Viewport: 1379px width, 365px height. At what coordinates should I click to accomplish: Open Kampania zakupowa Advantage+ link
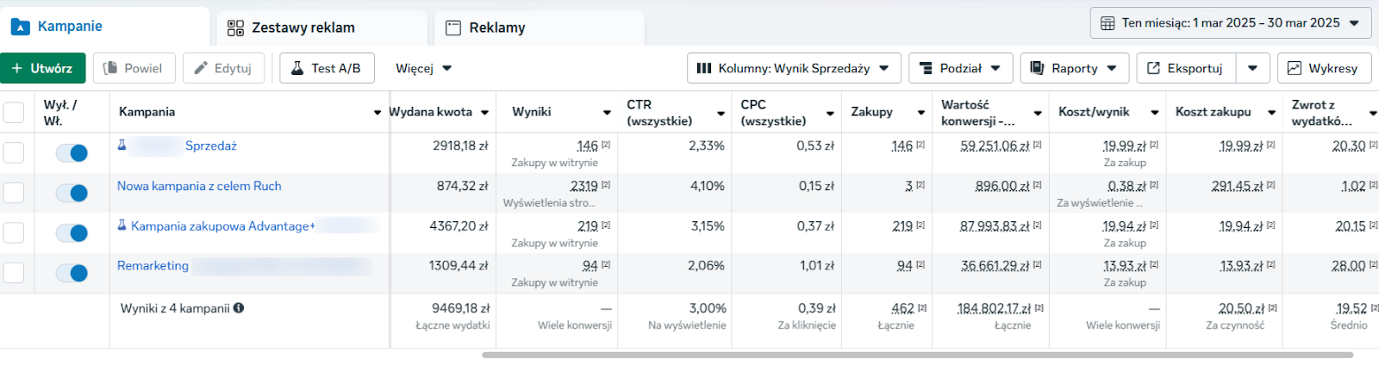pos(222,226)
